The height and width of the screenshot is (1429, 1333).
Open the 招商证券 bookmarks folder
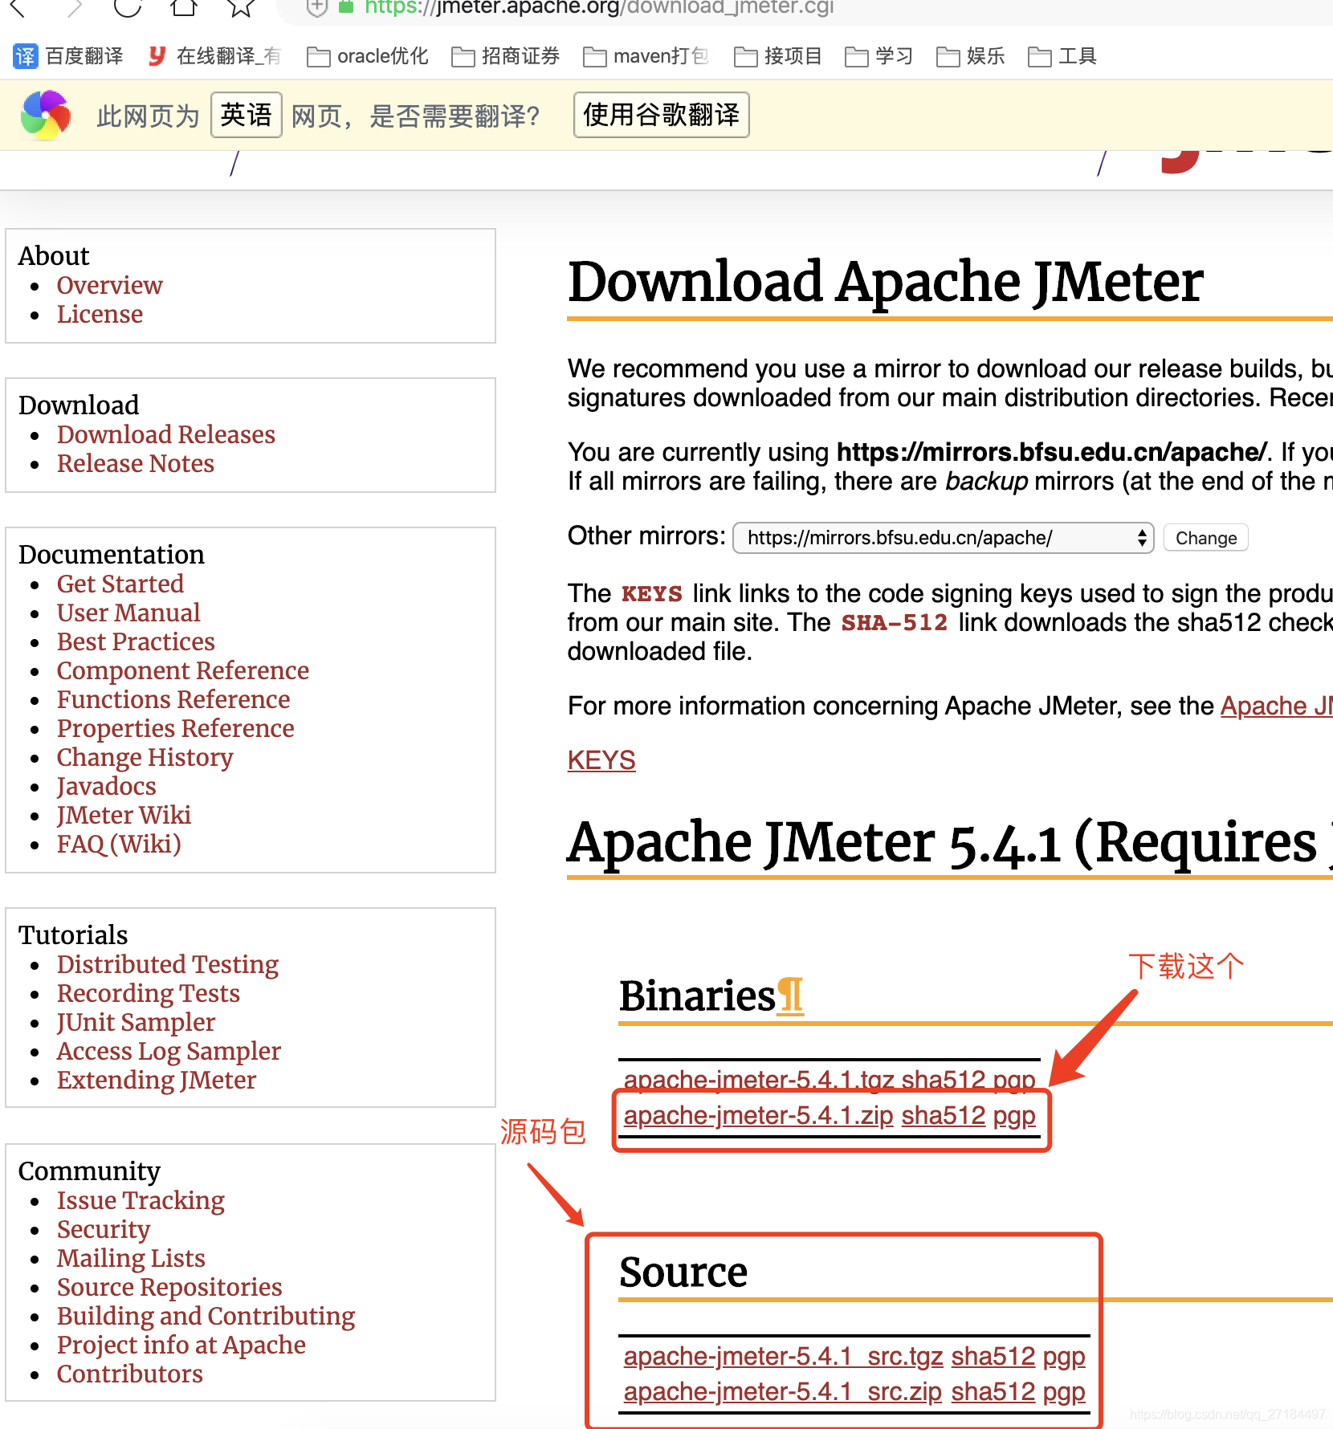tap(506, 56)
